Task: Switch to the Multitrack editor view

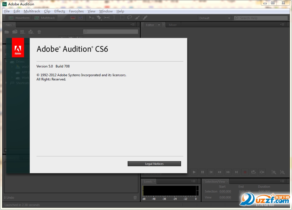Action: pyautogui.click(x=44, y=18)
